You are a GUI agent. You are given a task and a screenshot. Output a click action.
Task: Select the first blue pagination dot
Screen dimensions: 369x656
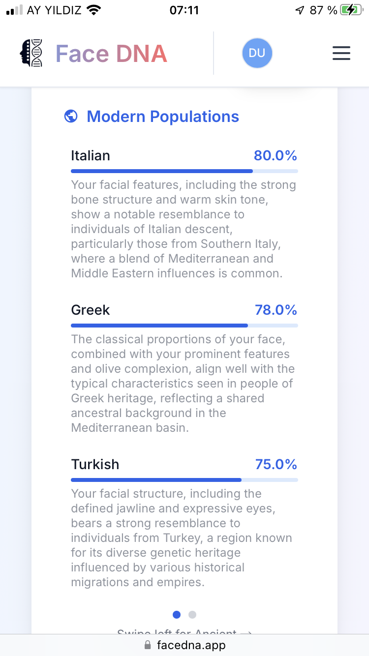(x=177, y=614)
